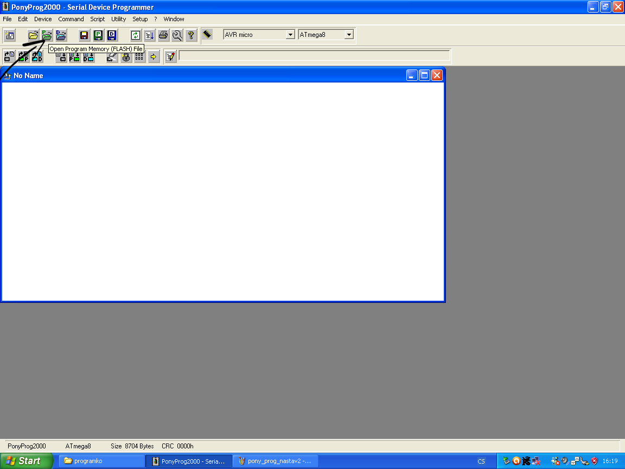Switch to pony_prog_nastav2 taskbar window

tap(276, 461)
